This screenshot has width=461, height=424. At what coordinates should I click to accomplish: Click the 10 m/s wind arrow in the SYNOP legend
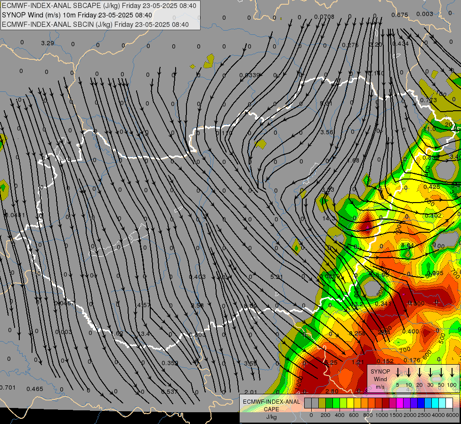coord(409,372)
